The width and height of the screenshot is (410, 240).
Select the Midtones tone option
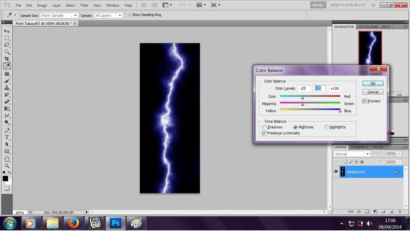coord(295,127)
